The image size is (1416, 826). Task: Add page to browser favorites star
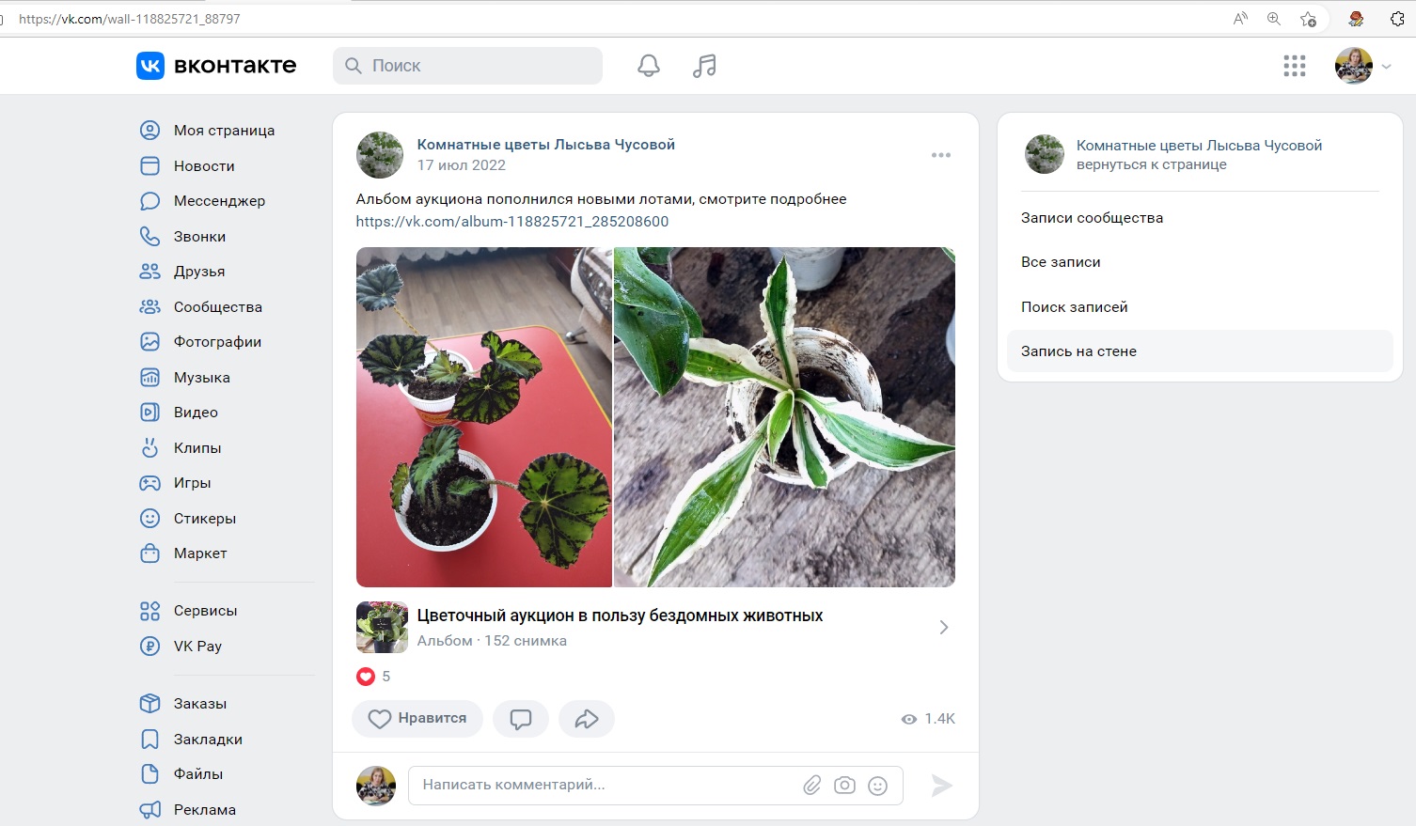[x=1308, y=19]
